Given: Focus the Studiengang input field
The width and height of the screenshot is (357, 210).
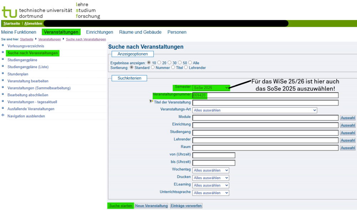Looking at the screenshot, I should point(266,133).
